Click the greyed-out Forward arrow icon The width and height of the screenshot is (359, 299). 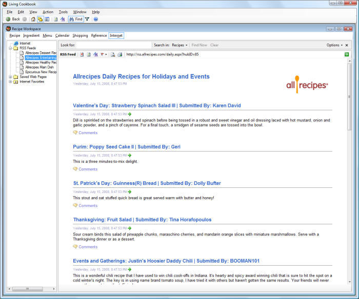click(x=25, y=19)
